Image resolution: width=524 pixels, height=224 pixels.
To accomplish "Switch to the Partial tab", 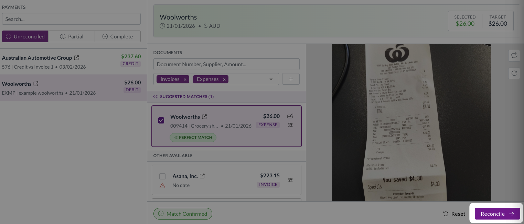I will coord(72,36).
